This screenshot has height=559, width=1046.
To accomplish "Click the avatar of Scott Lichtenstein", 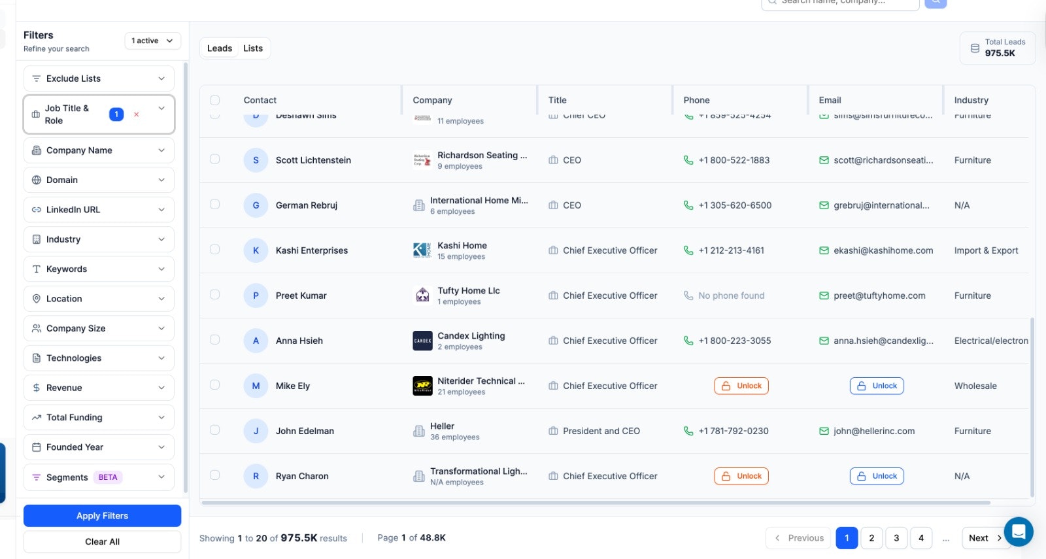I will click(x=256, y=160).
